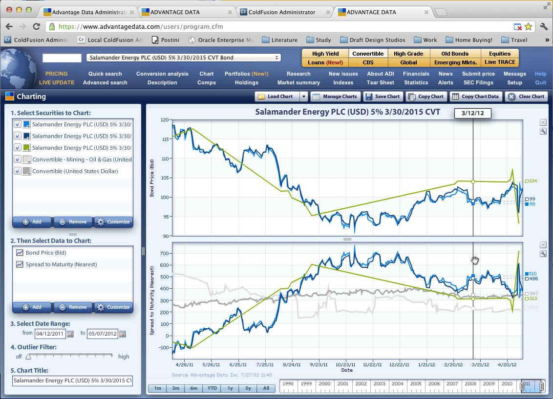The height and width of the screenshot is (399, 553).
Task: Open green color swatch third security
Action: click(26, 148)
